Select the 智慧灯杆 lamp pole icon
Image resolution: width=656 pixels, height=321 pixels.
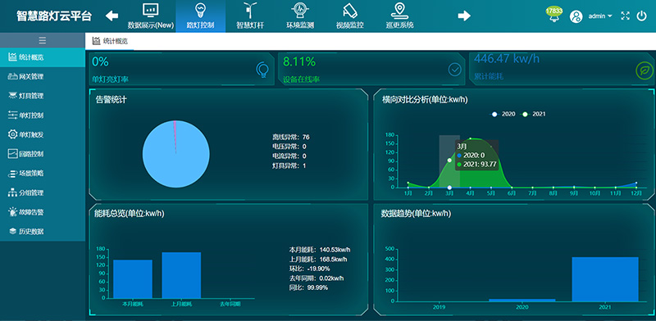[x=250, y=10]
